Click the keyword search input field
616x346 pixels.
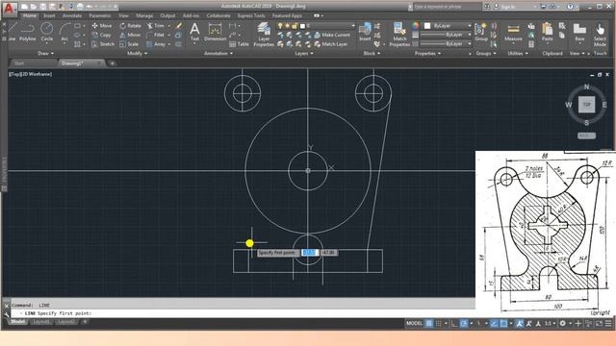click(447, 7)
